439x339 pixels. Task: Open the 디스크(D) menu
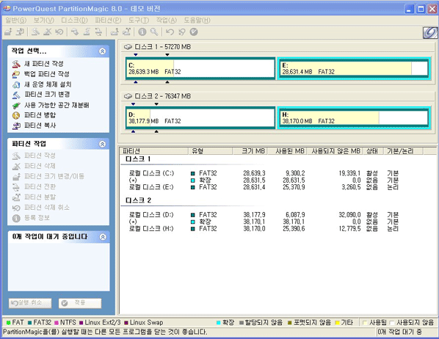tap(74, 20)
